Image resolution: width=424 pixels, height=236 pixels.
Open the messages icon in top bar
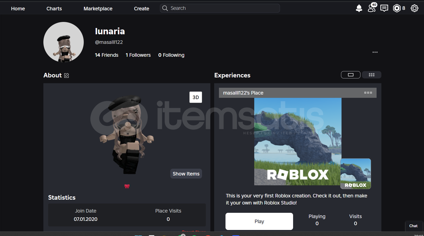click(x=384, y=8)
